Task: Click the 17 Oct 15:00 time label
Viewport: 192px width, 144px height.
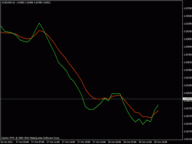Action: pyautogui.click(x=69, y=142)
